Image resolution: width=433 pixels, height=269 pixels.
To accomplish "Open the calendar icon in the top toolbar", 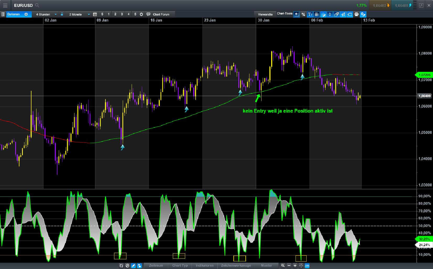I will click(x=94, y=14).
